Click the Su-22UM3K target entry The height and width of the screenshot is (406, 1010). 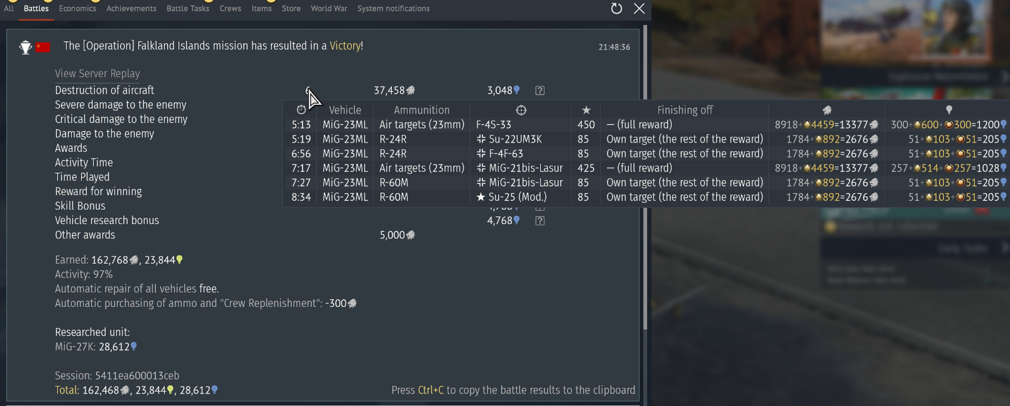509,139
